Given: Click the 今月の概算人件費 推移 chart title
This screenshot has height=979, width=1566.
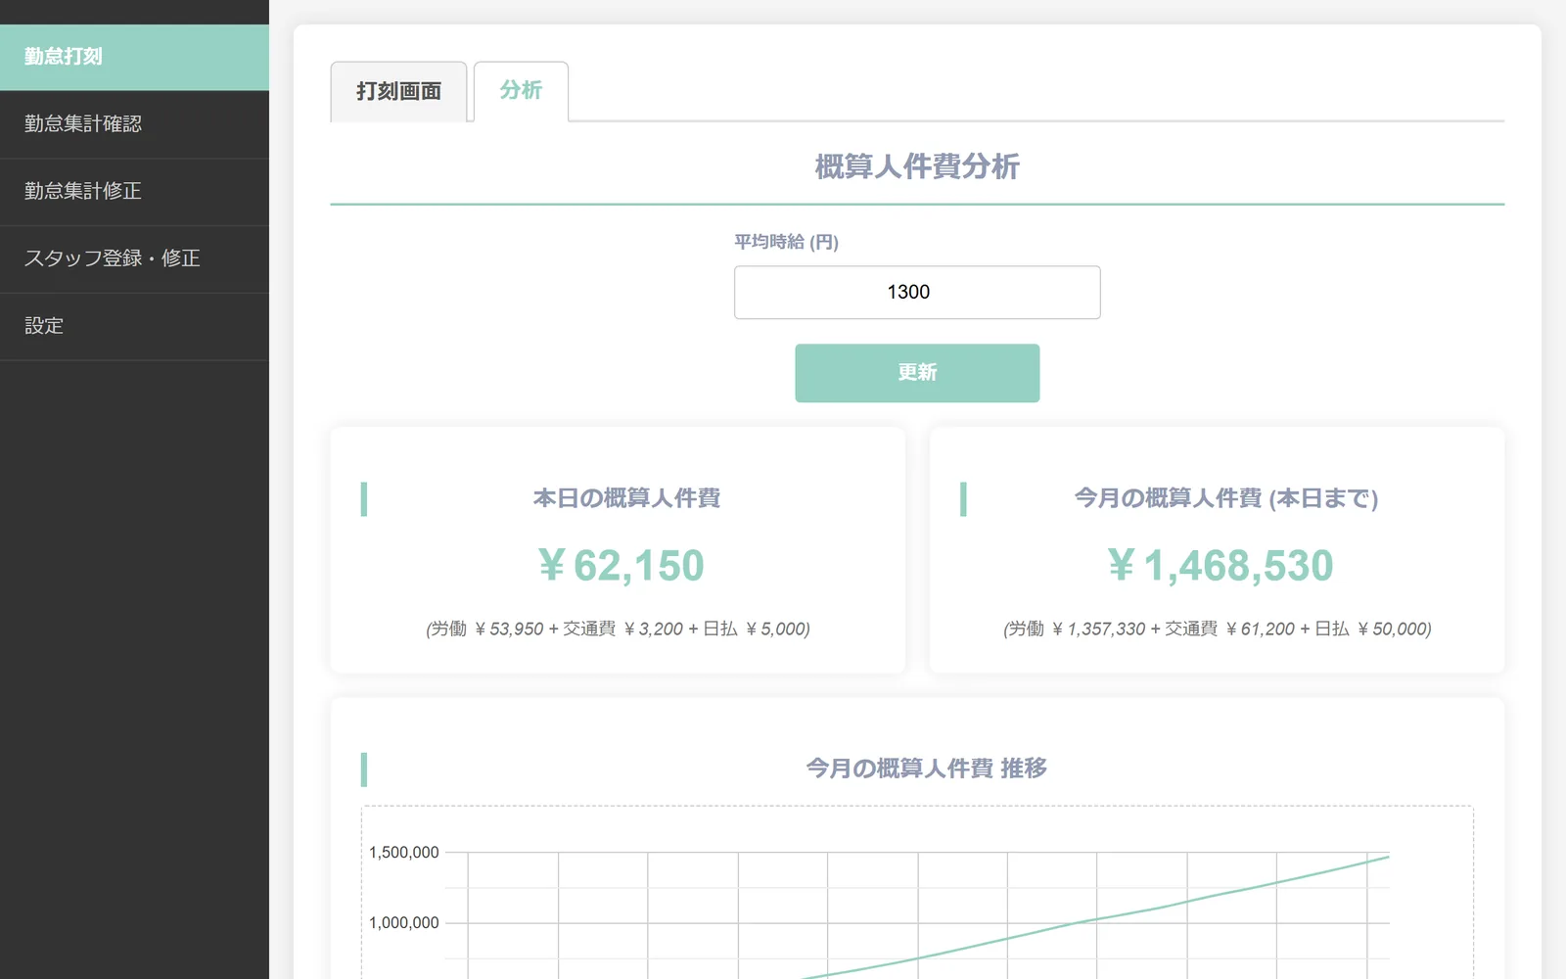Looking at the screenshot, I should tap(926, 769).
